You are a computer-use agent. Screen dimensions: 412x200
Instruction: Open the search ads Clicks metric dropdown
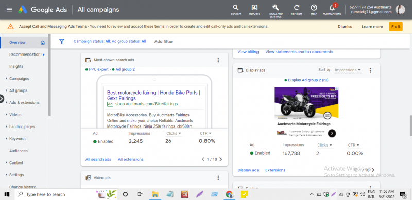(x=174, y=133)
